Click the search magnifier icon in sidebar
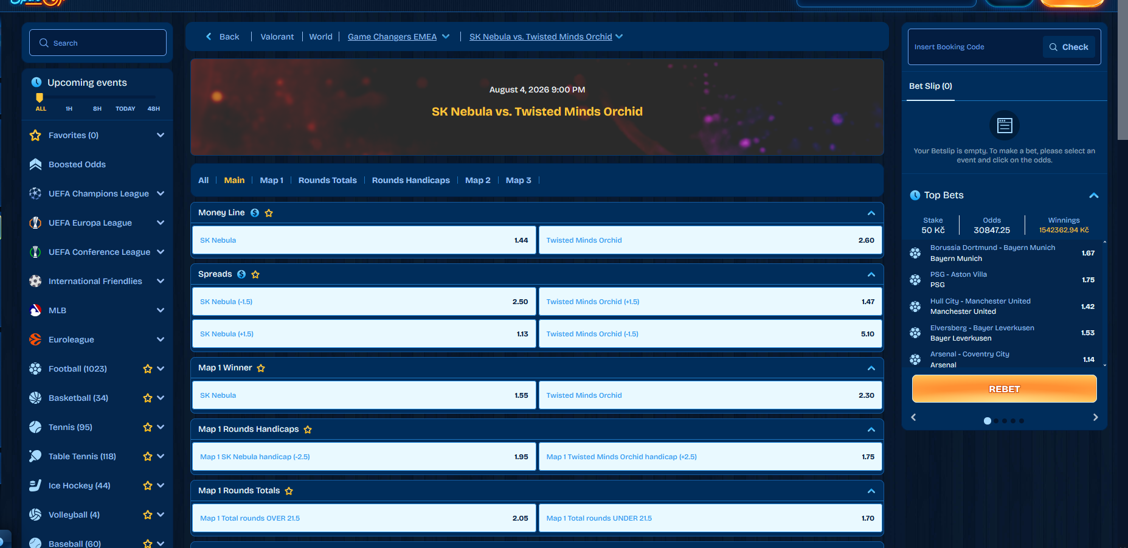The image size is (1128, 548). [44, 43]
